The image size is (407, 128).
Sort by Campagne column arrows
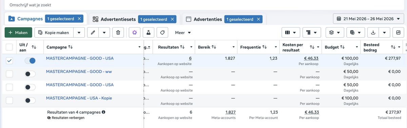[70, 47]
